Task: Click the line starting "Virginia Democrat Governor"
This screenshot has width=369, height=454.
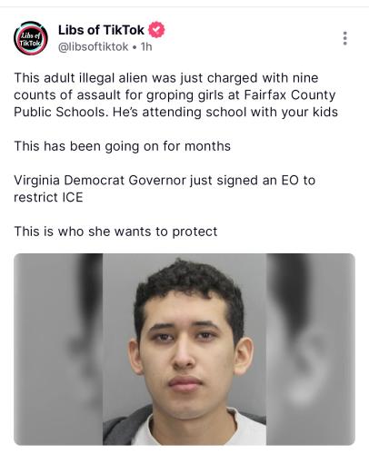Action: pyautogui.click(x=165, y=181)
